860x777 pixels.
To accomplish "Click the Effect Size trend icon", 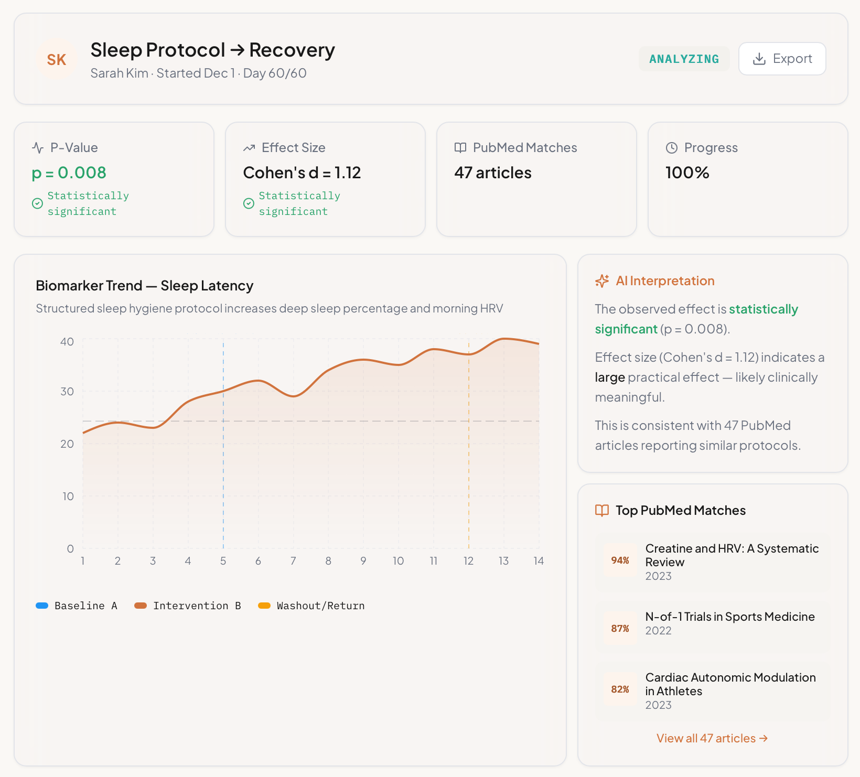I will [249, 148].
